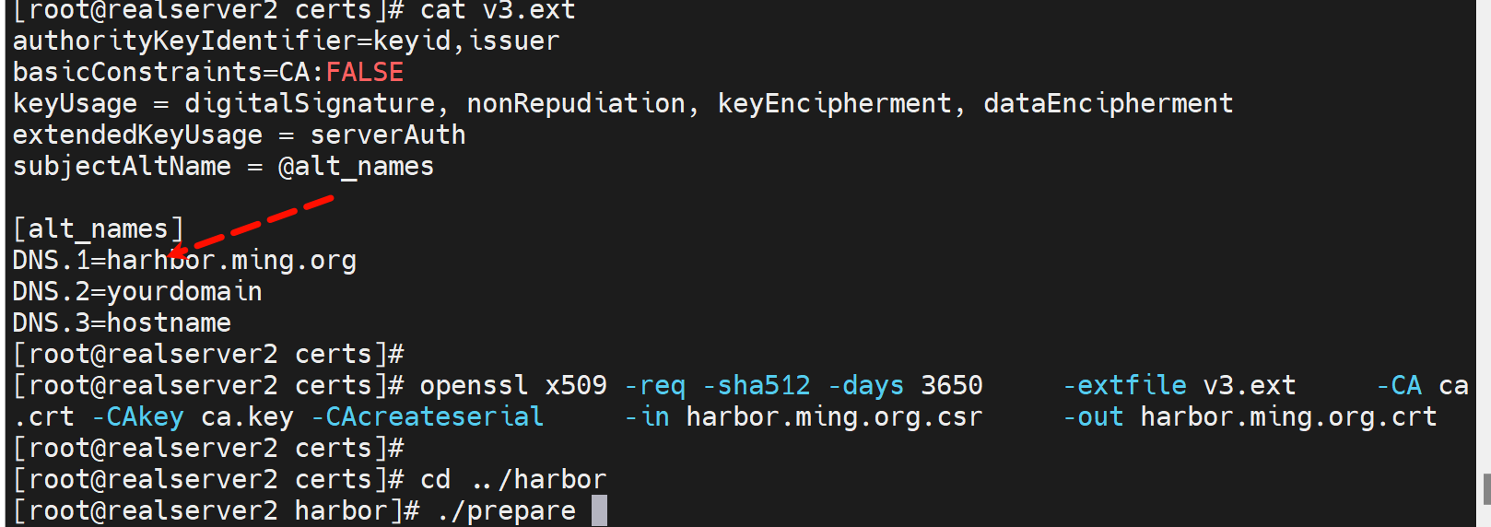This screenshot has width=1491, height=527.
Task: Click the scrollbar thumb on the right edge
Action: (x=1486, y=489)
